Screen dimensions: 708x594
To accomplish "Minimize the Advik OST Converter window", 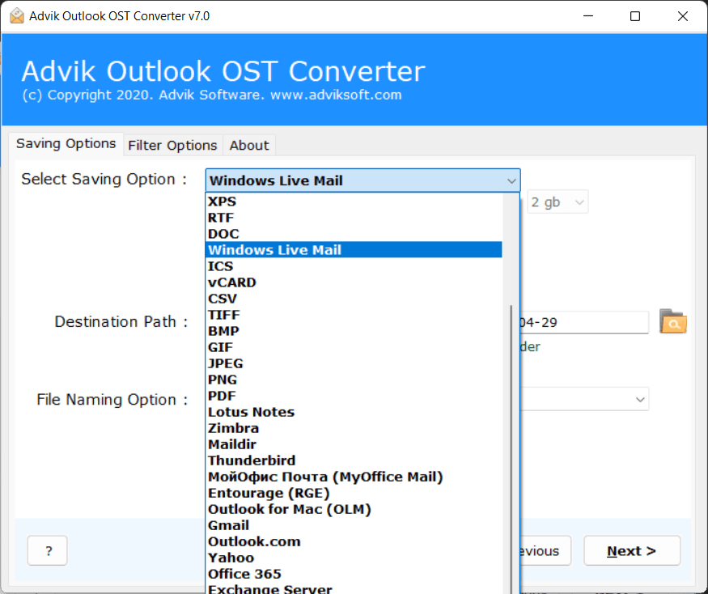I will click(x=588, y=16).
